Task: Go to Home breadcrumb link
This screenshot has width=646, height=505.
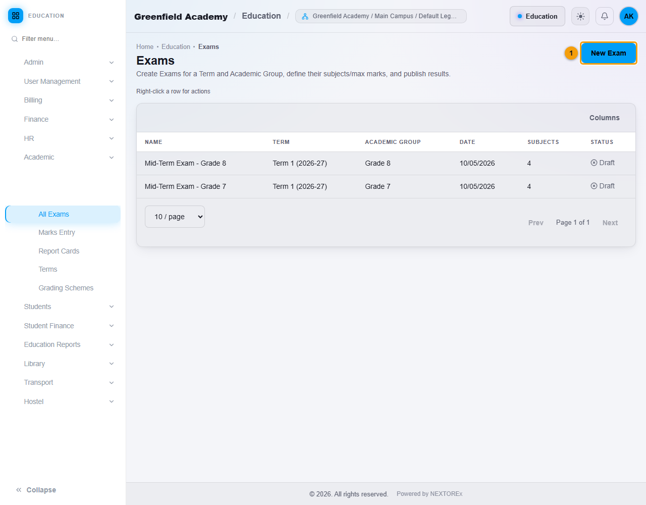Action: point(145,46)
